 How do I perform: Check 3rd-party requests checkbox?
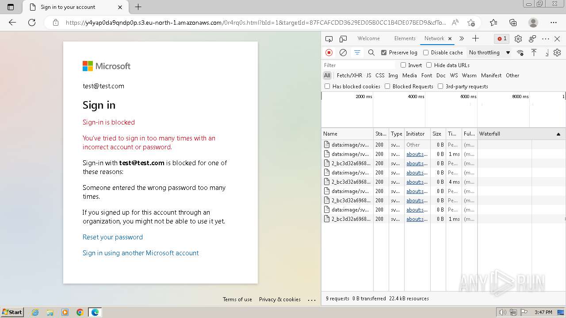click(440, 87)
